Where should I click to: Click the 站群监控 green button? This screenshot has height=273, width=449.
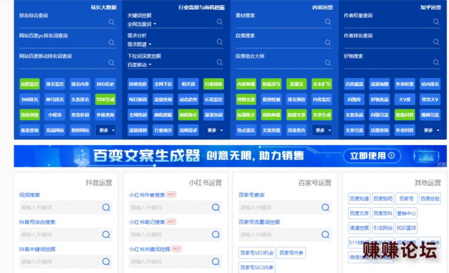30,84
